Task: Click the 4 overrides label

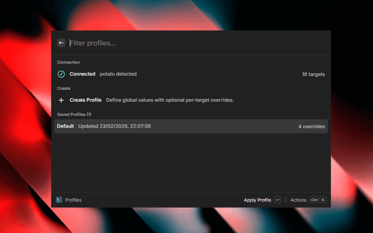Action: (x=312, y=126)
